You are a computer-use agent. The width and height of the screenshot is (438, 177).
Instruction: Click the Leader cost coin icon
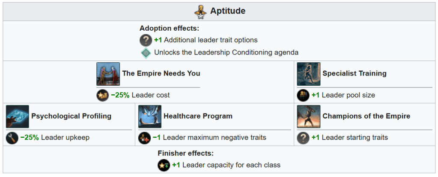(x=102, y=95)
